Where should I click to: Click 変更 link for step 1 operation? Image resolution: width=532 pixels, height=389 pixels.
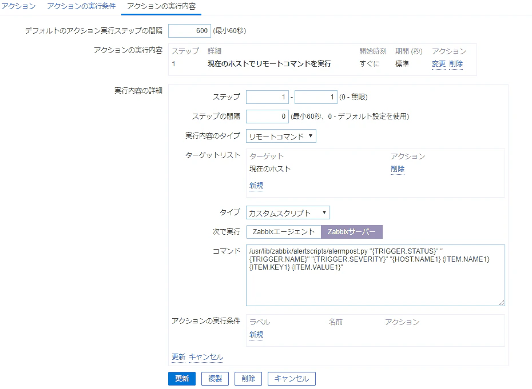click(x=439, y=64)
